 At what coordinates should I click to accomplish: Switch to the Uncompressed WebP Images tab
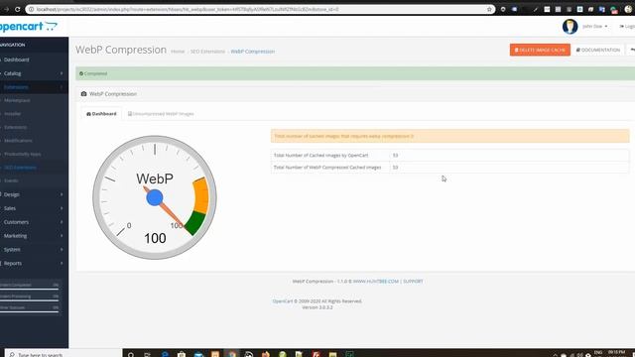tap(161, 114)
